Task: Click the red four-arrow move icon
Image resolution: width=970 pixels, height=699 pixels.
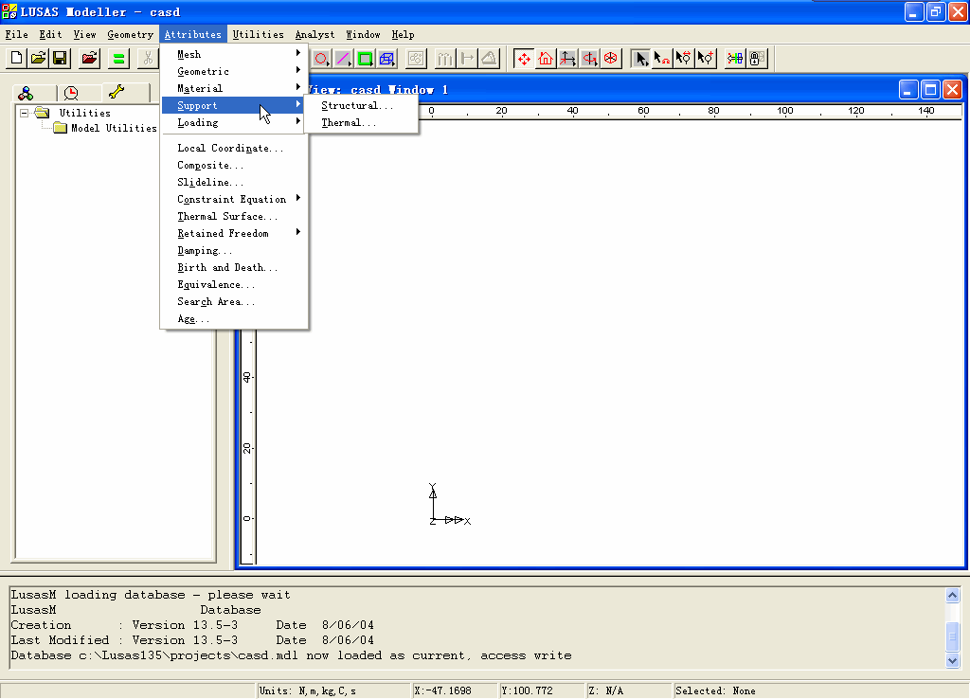Action: 524,59
